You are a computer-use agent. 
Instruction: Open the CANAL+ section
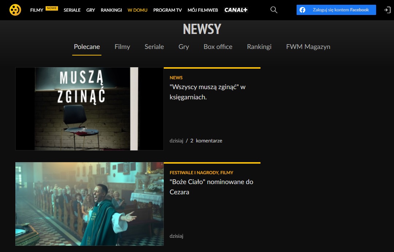(x=236, y=10)
